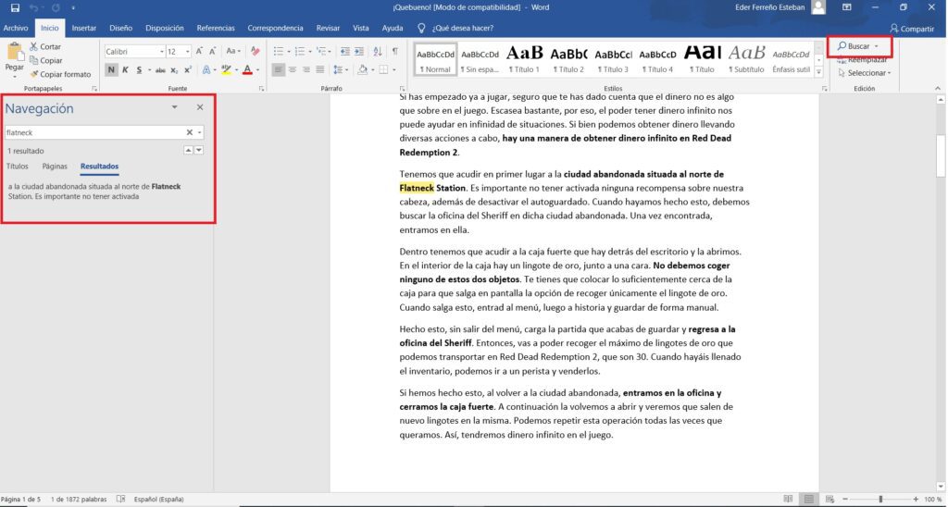Justify the paragraph text

click(x=319, y=70)
